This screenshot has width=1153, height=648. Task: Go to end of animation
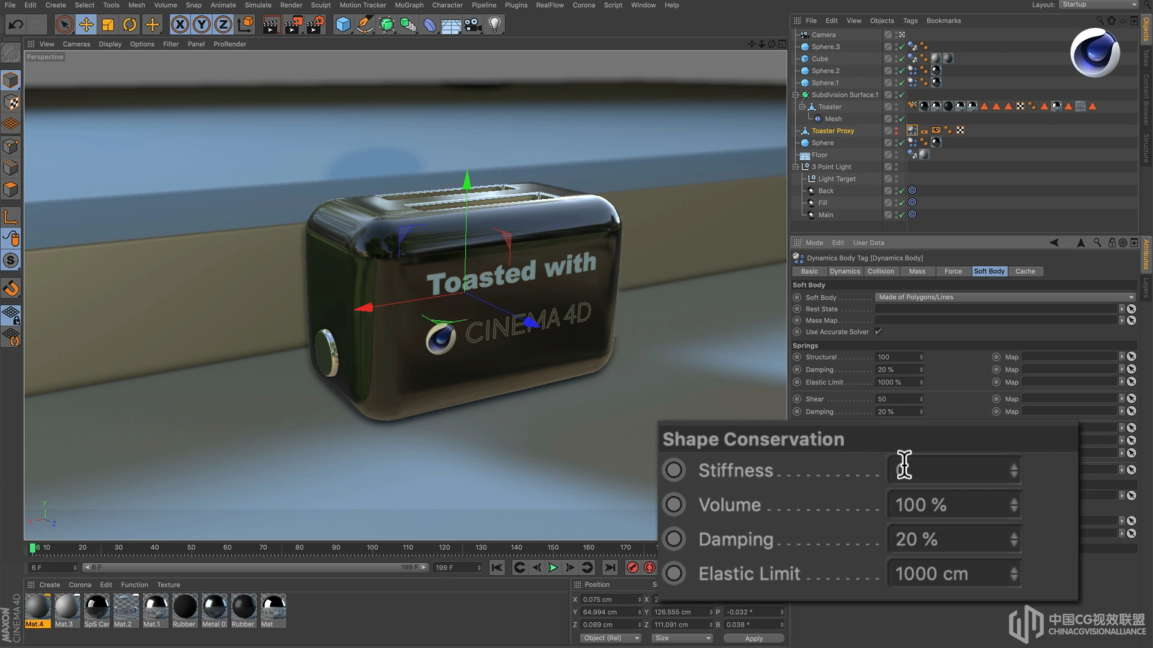[x=610, y=568]
